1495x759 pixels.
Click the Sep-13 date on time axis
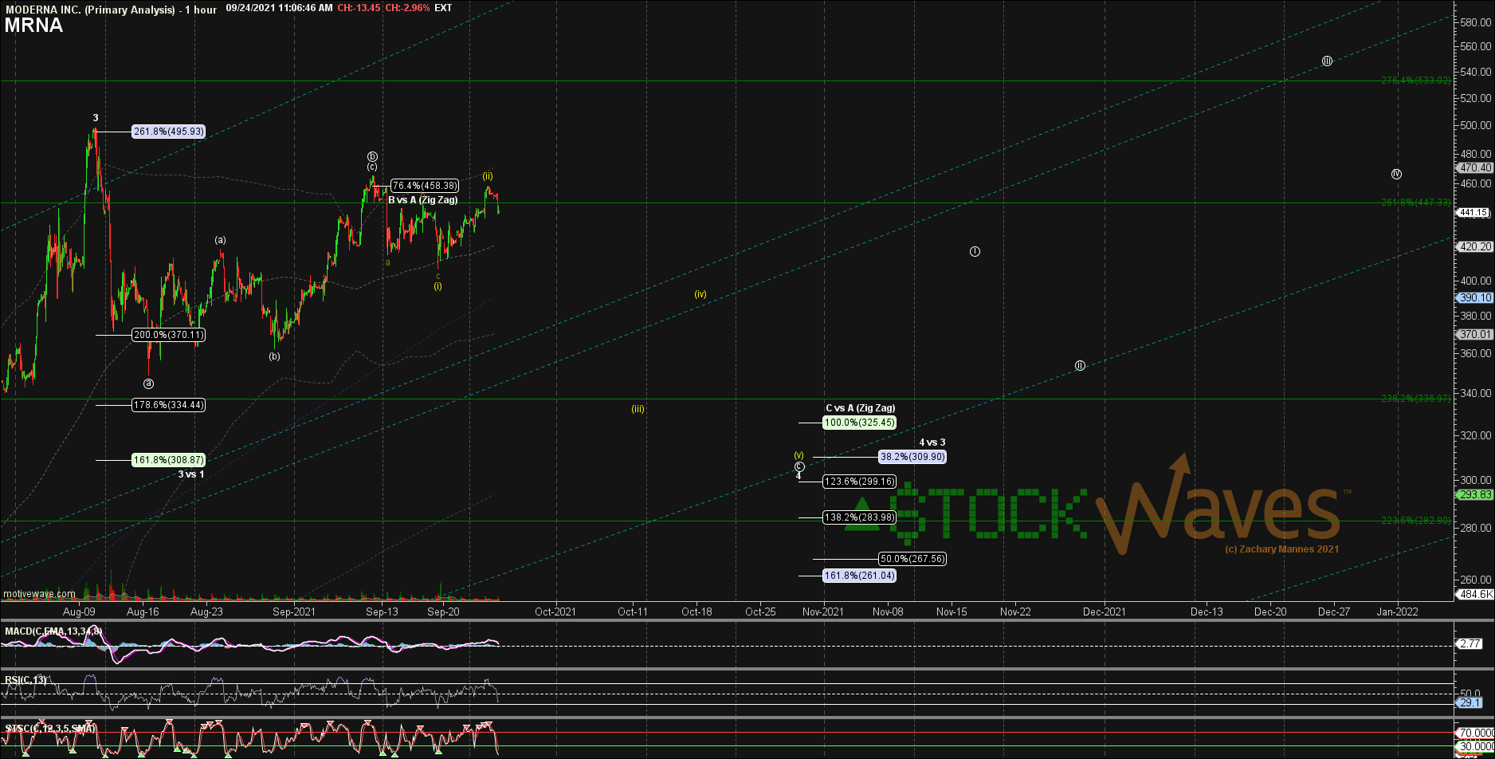382,612
